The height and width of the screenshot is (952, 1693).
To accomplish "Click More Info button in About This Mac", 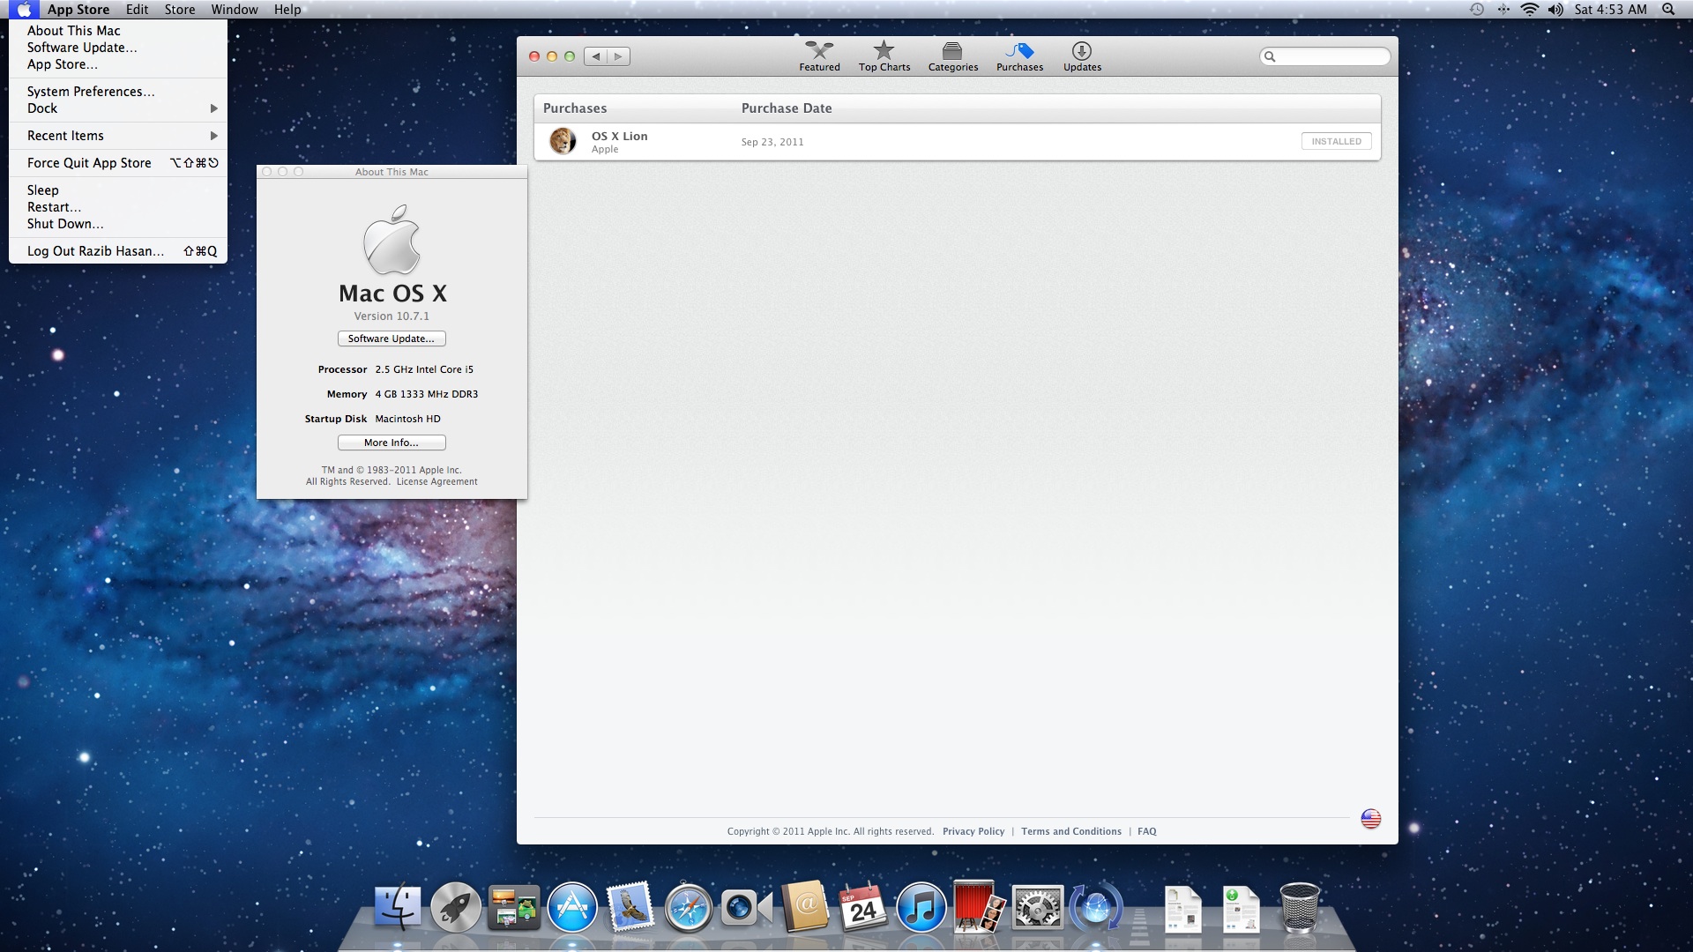I will (x=392, y=443).
